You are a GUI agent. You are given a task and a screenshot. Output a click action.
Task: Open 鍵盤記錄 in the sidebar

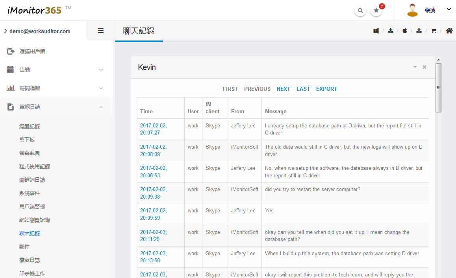[x=30, y=126]
